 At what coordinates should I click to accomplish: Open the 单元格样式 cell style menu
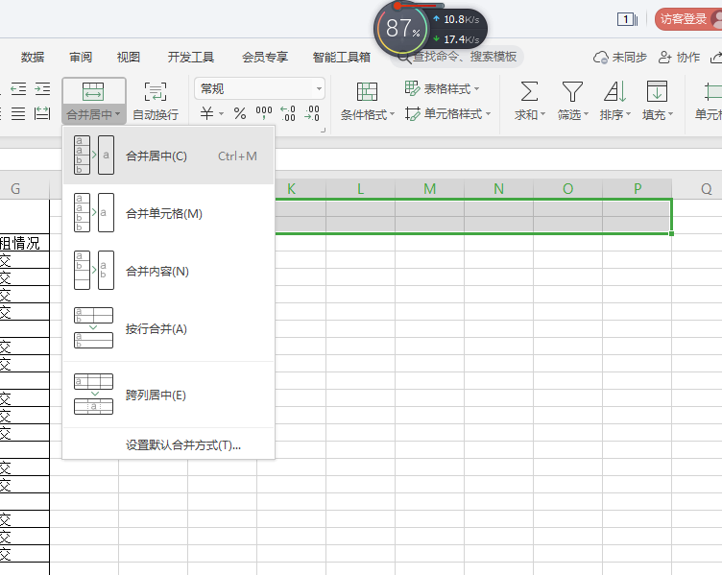pyautogui.click(x=448, y=113)
